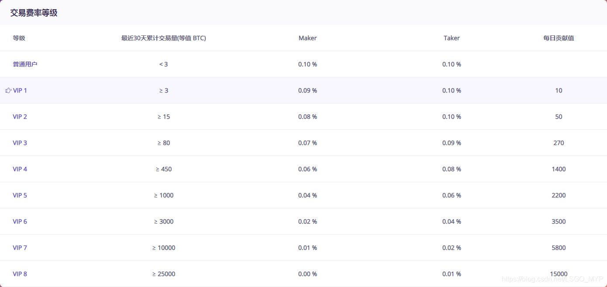
Task: Click the '≥ 15' volume cell
Action: 164,117
